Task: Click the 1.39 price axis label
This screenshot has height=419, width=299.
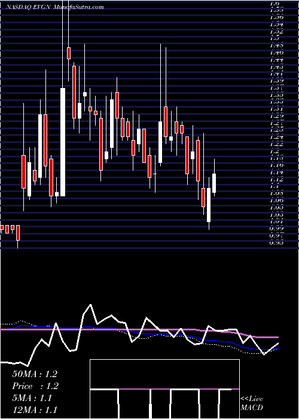Action: tap(276, 80)
